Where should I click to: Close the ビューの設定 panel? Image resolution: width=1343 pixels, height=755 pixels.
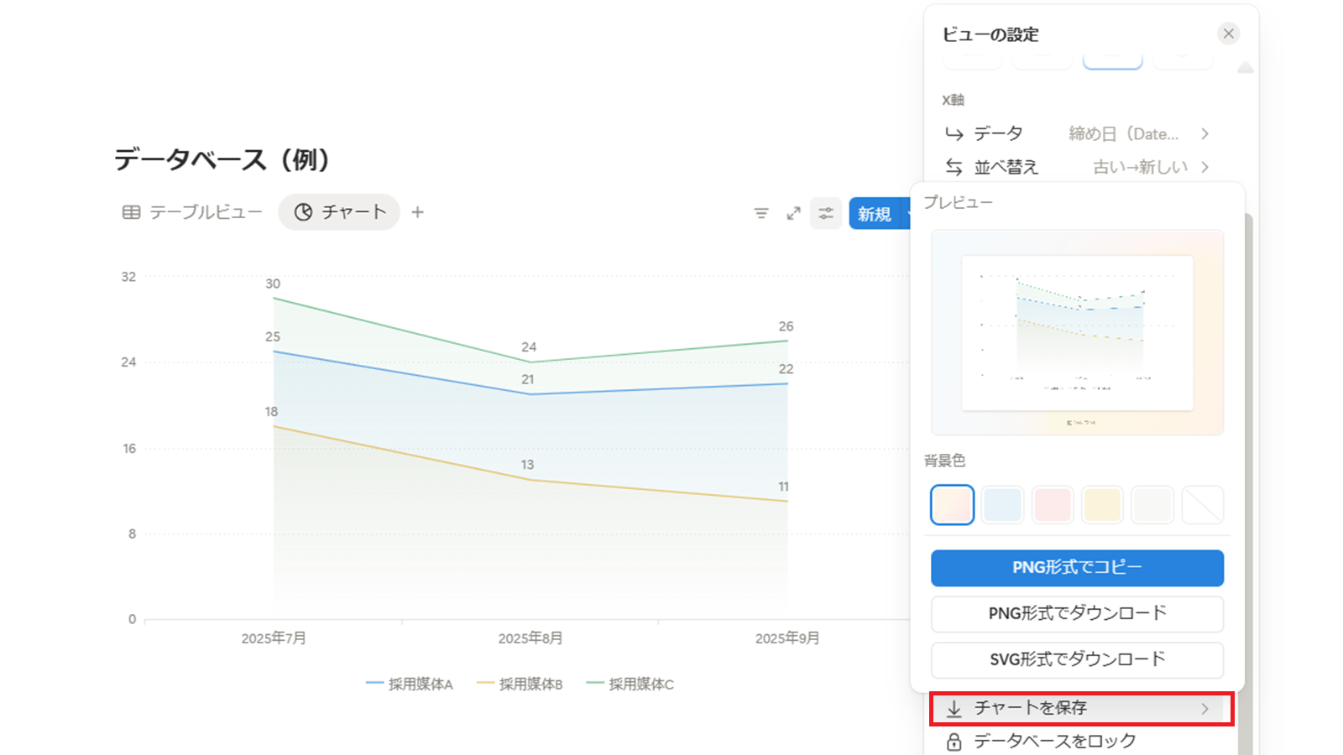coord(1228,34)
